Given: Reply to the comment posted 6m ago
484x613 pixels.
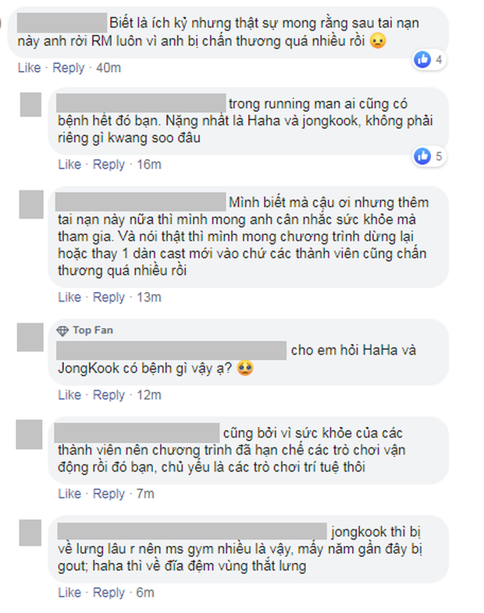Looking at the screenshot, I should click(109, 593).
